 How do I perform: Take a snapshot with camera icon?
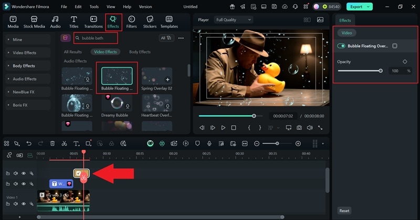[x=299, y=128]
